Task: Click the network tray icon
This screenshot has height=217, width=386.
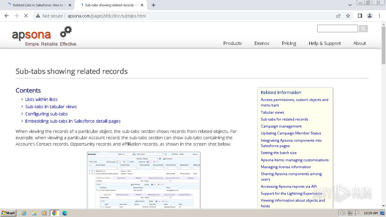Action: click(x=350, y=213)
